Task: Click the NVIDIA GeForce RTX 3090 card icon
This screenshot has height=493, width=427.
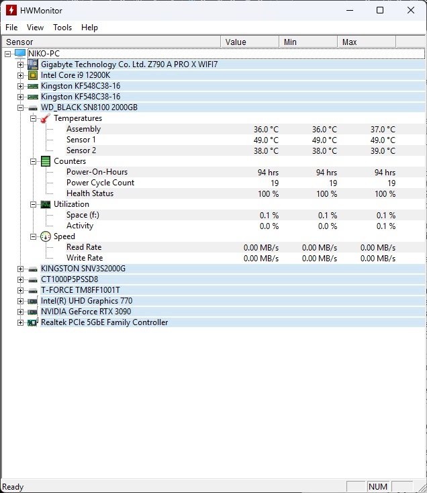Action: pos(33,312)
